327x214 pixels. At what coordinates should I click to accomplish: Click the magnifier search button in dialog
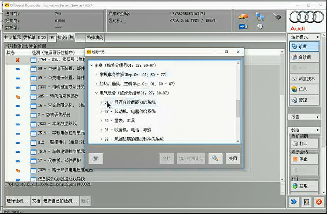tap(215, 158)
